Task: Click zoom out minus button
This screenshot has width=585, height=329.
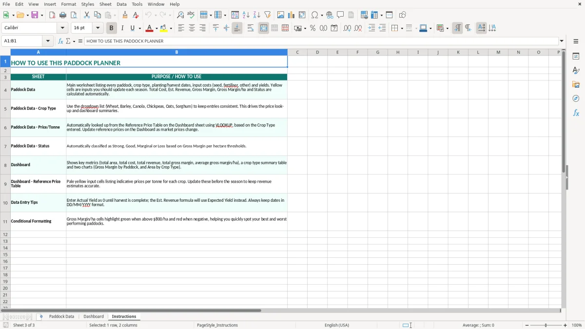Action: click(x=527, y=325)
